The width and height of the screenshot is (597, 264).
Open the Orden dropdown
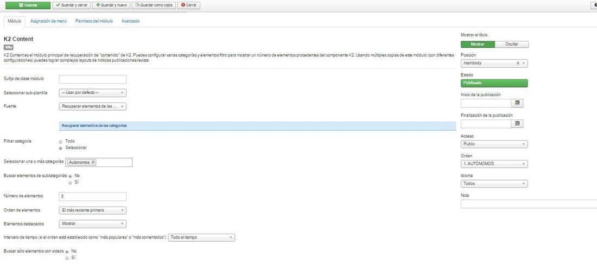pyautogui.click(x=494, y=164)
